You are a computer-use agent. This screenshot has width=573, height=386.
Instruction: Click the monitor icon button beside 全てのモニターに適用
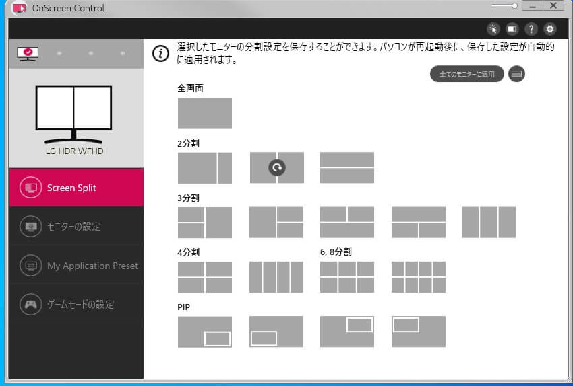click(x=516, y=74)
